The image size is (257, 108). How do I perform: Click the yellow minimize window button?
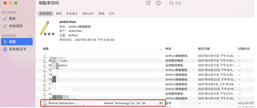click(11, 3)
